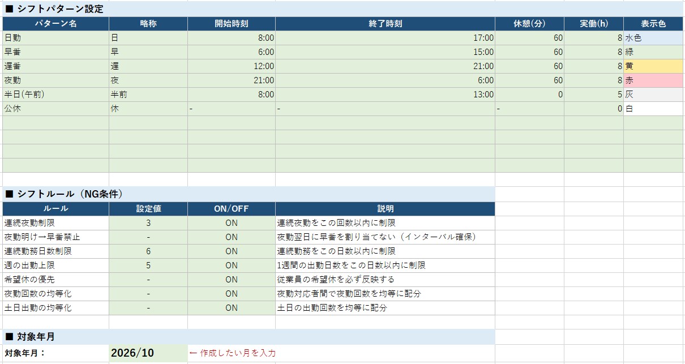Click the 設定値 column header
685x364 pixels.
tap(148, 209)
